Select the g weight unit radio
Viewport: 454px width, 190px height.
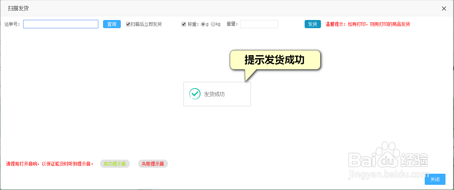point(203,24)
